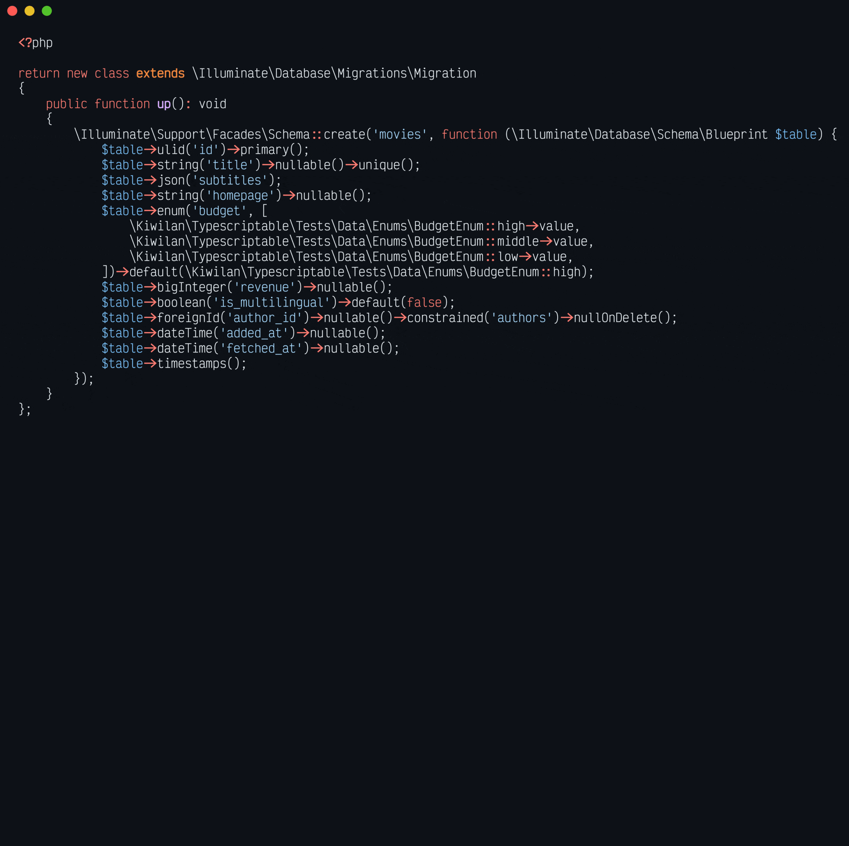The width and height of the screenshot is (849, 846).
Task: Click 'low' in BudgetEnum::low->value line
Action: 508,257
